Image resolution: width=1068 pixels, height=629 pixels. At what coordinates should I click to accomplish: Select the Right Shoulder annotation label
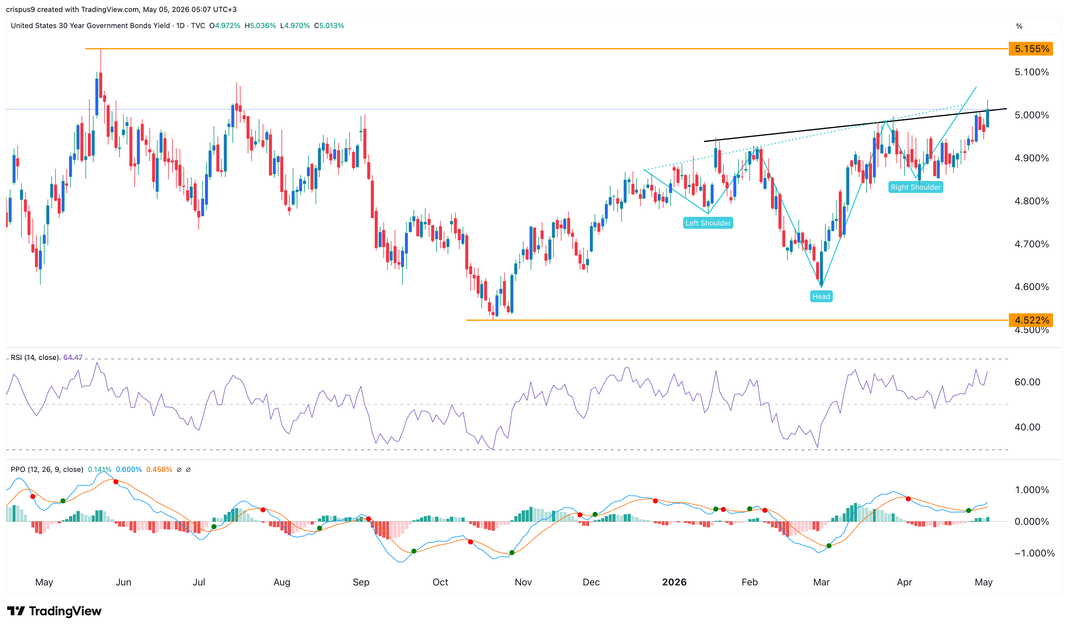[x=915, y=187]
